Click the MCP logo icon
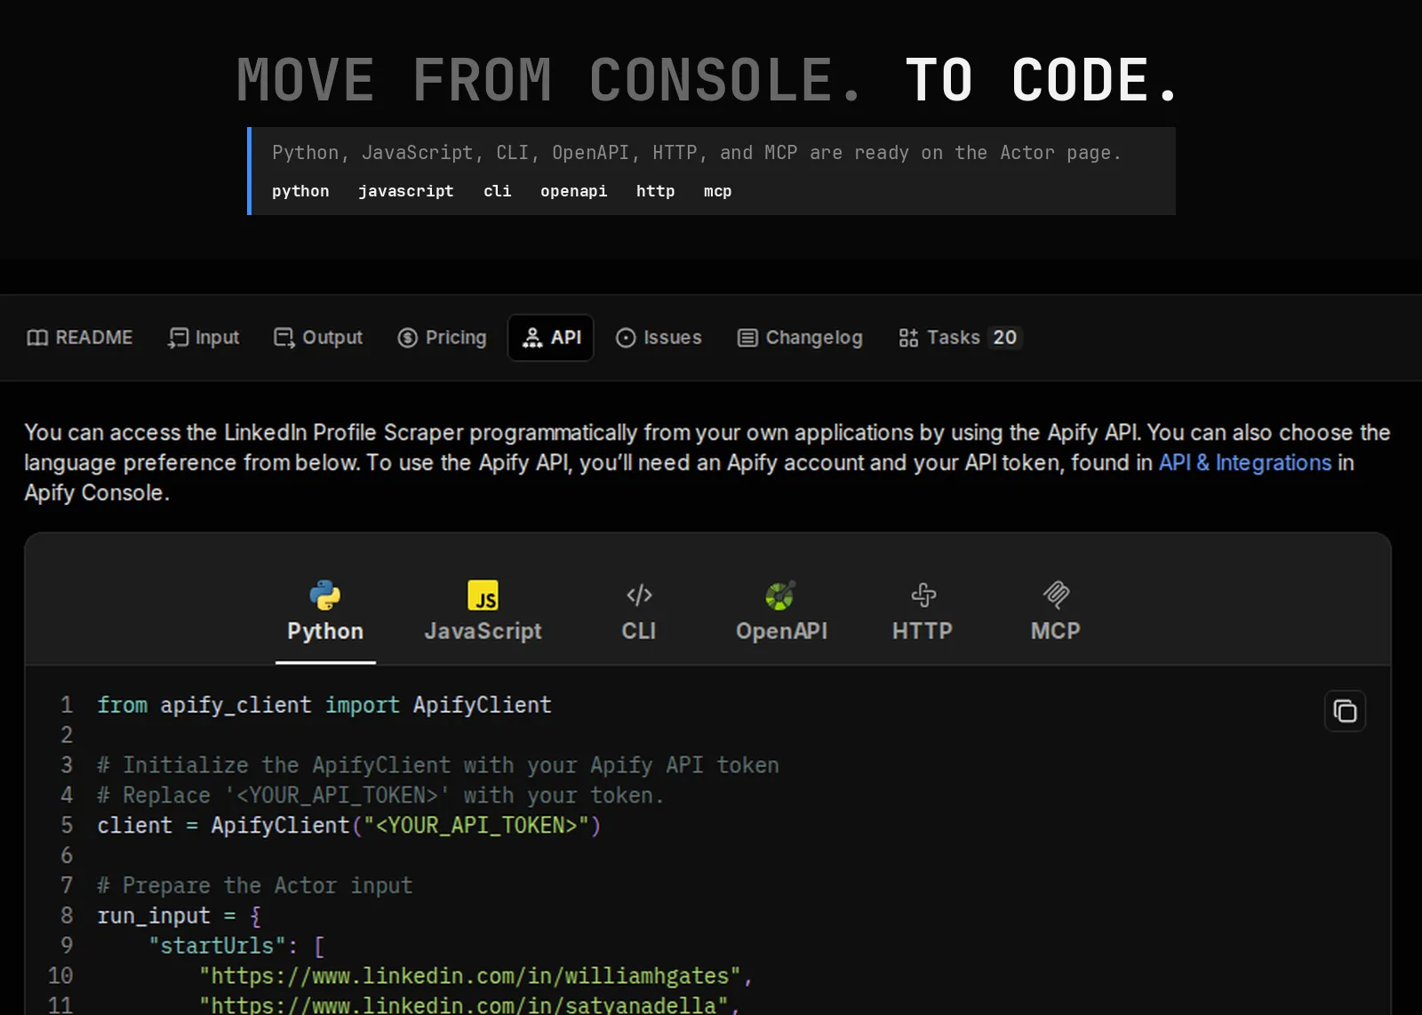 1056,595
